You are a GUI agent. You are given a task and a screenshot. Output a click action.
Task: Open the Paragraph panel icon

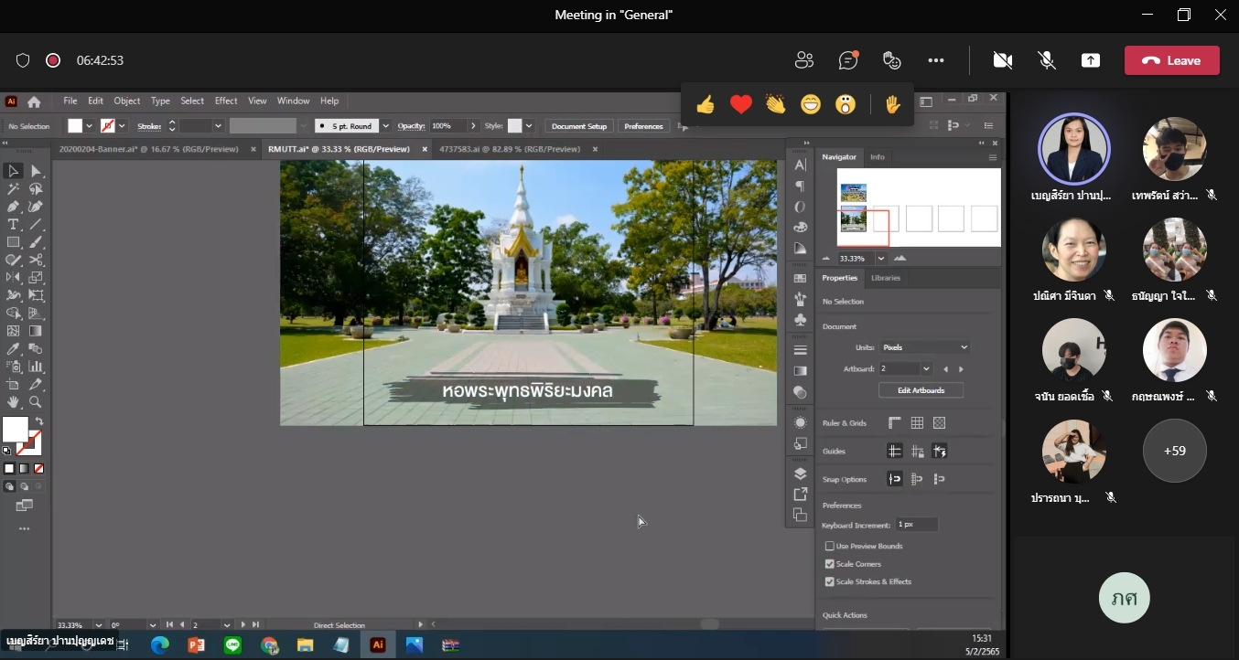pos(801,186)
